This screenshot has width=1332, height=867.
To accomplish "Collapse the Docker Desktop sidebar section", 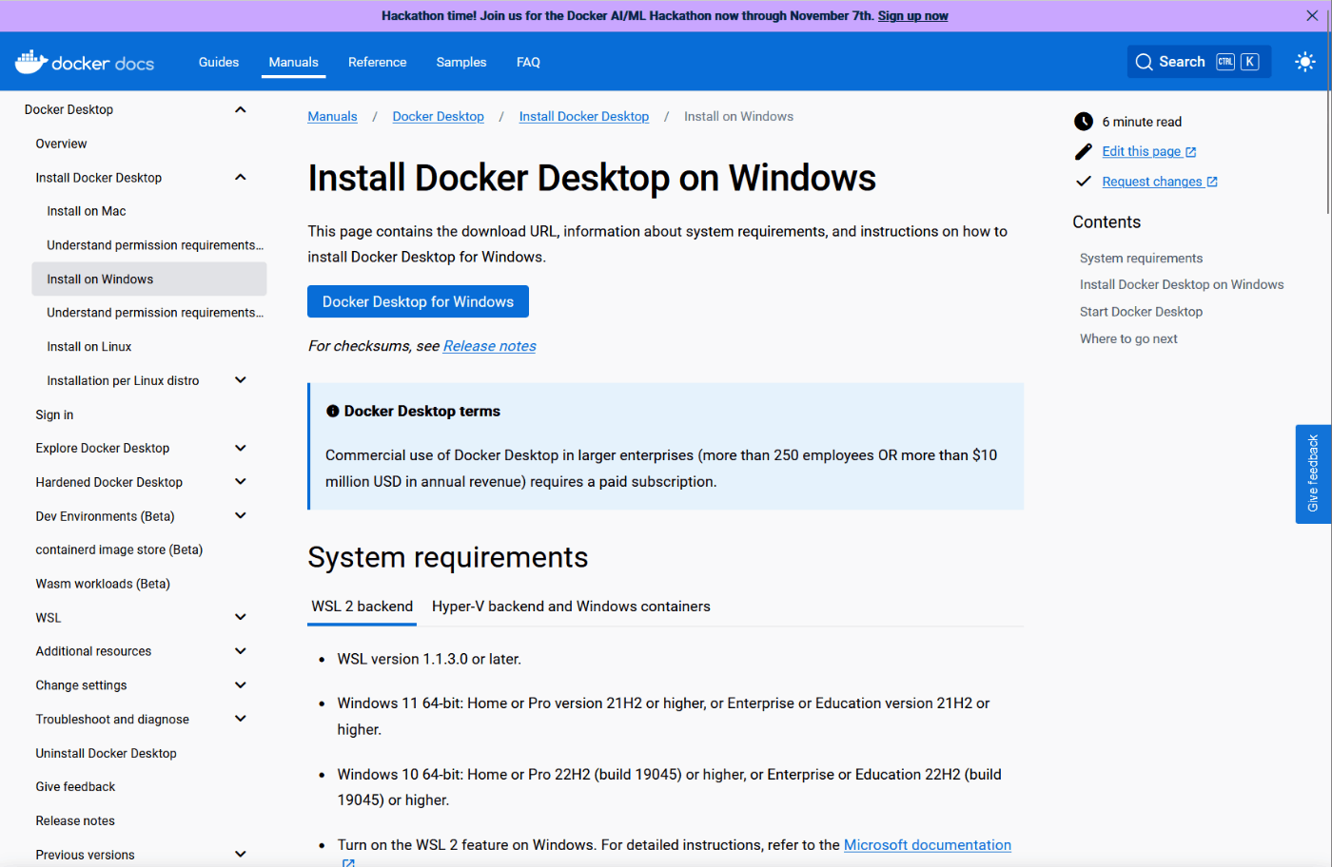I will coord(241,109).
